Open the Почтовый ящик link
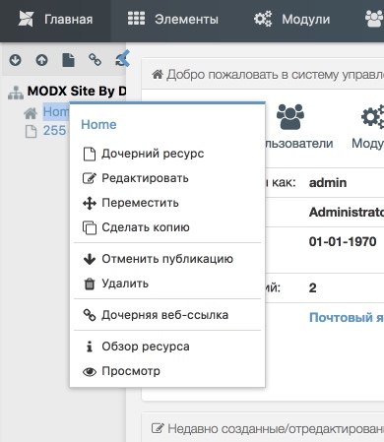 [347, 317]
